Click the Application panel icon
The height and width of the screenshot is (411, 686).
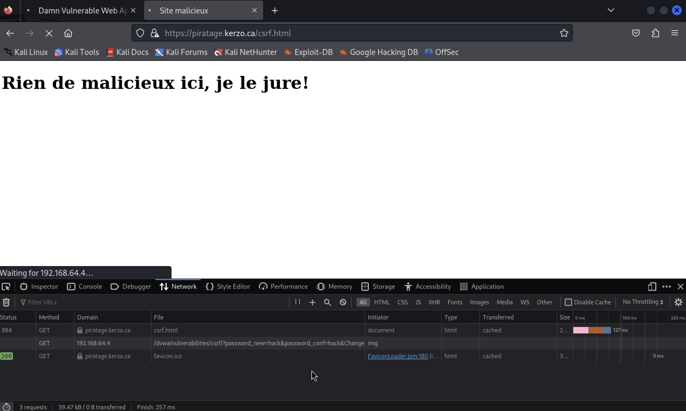(x=463, y=286)
